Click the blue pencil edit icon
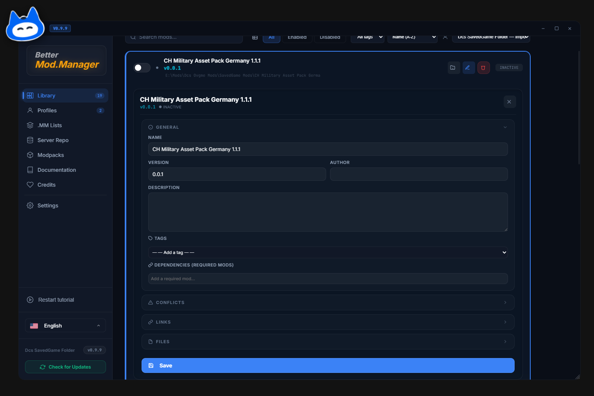 click(x=468, y=68)
